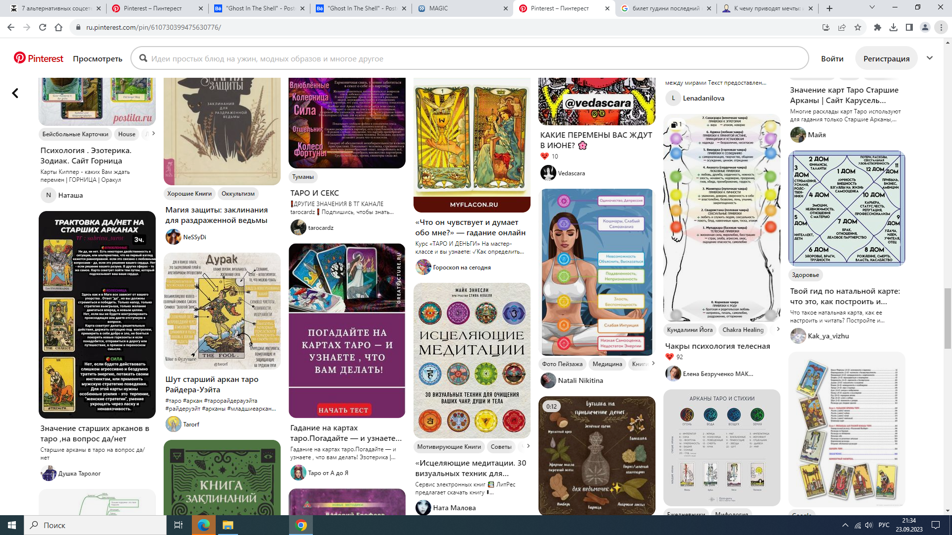The height and width of the screenshot is (535, 952).
Task: Open the Просмотреть menu item
Action: (x=98, y=58)
